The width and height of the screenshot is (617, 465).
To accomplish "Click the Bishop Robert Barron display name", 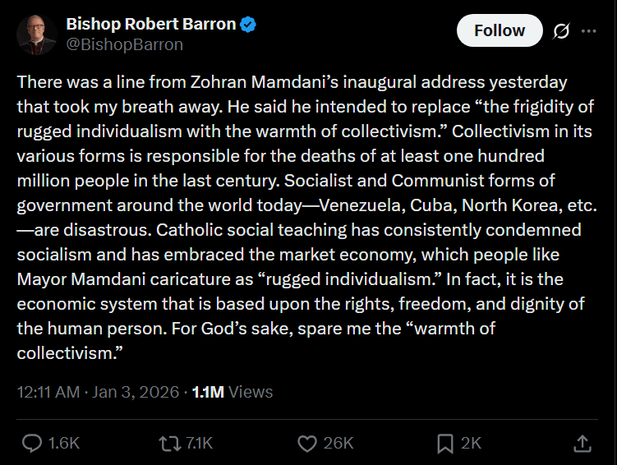I will pyautogui.click(x=150, y=25).
